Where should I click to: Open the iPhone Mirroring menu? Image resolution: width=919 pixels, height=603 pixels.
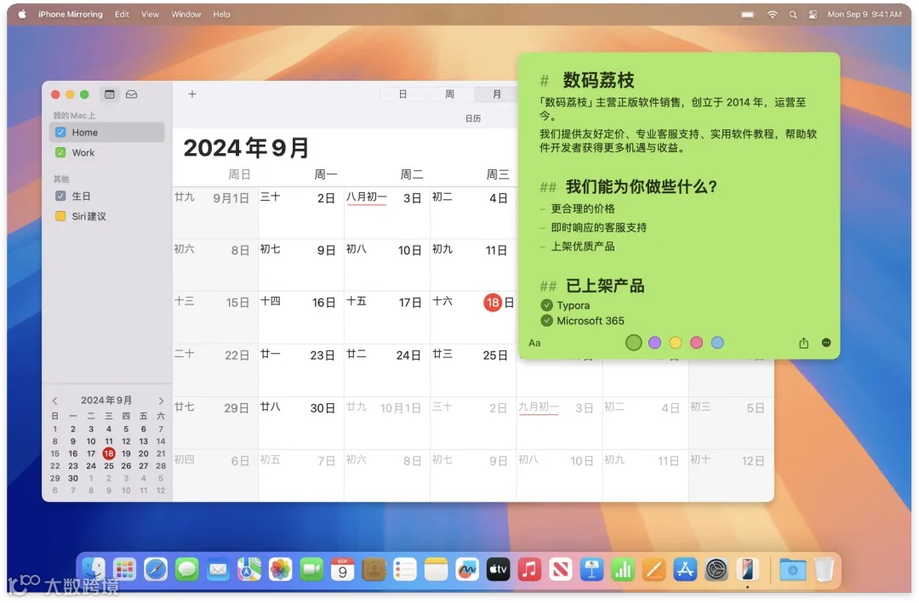click(x=71, y=14)
